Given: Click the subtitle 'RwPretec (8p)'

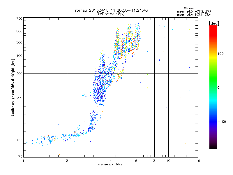Looking at the screenshot, I should click(110, 14).
